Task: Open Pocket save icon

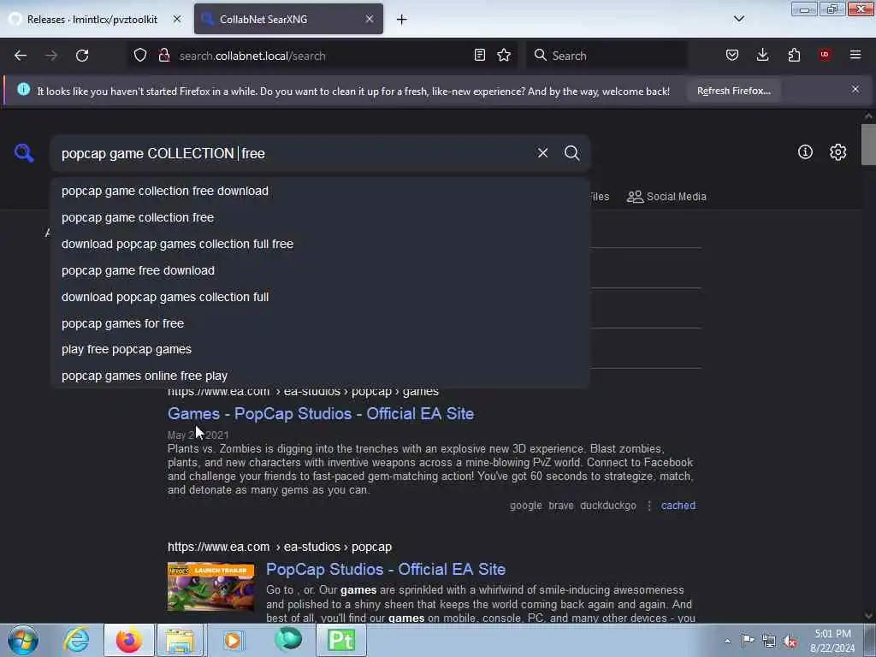Action: [x=732, y=56]
